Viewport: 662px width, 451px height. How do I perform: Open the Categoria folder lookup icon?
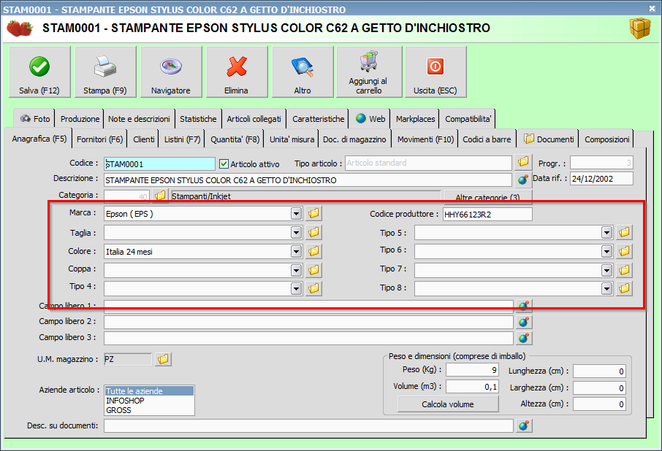(160, 196)
